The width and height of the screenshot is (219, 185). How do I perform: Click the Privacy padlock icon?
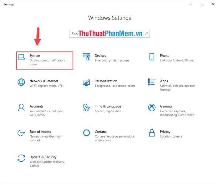click(152, 133)
